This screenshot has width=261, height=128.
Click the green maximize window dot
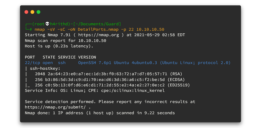click(38, 12)
